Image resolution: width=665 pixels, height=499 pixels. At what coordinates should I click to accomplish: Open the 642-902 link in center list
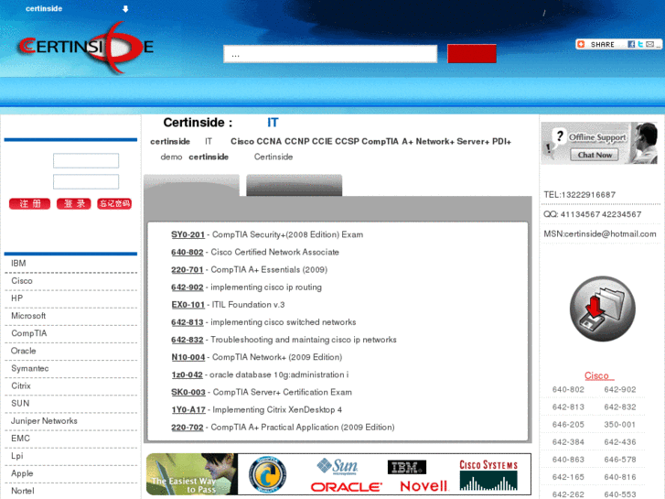[187, 287]
